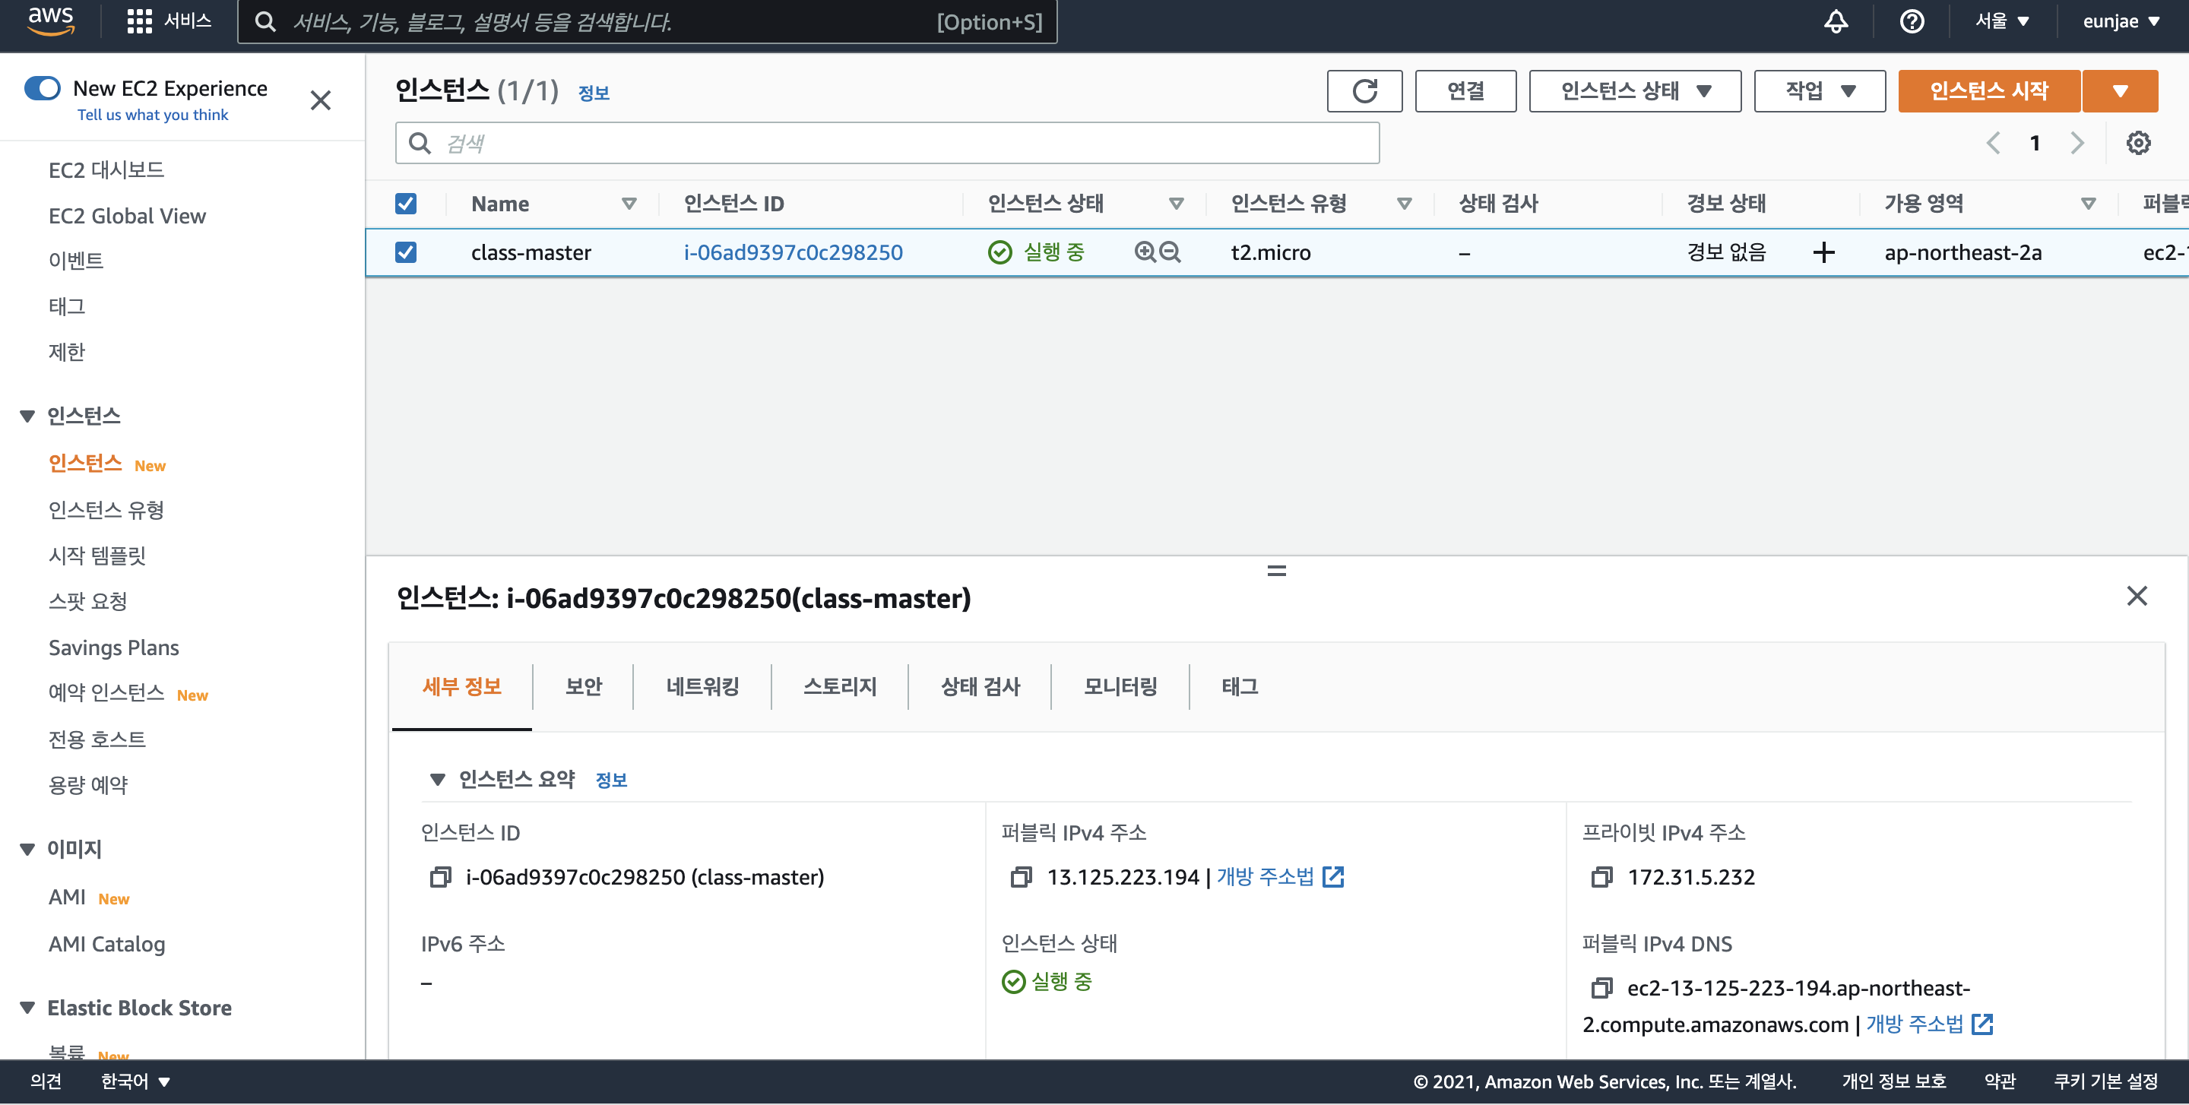
Task: Open the 인스턴스 상태 dropdown
Action: click(1635, 91)
